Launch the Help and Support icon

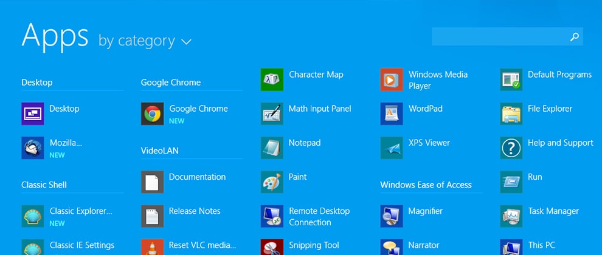click(511, 148)
